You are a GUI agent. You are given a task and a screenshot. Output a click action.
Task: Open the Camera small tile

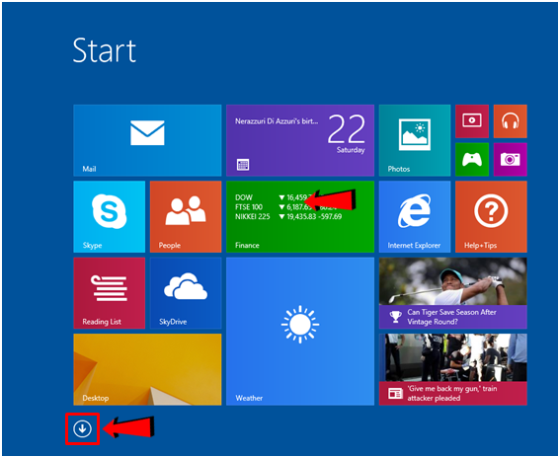click(x=511, y=159)
